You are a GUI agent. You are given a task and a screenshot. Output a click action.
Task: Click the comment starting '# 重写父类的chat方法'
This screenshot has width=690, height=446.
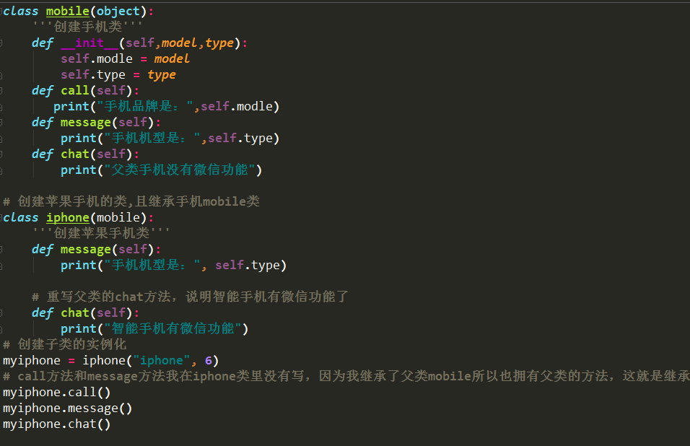click(190, 297)
